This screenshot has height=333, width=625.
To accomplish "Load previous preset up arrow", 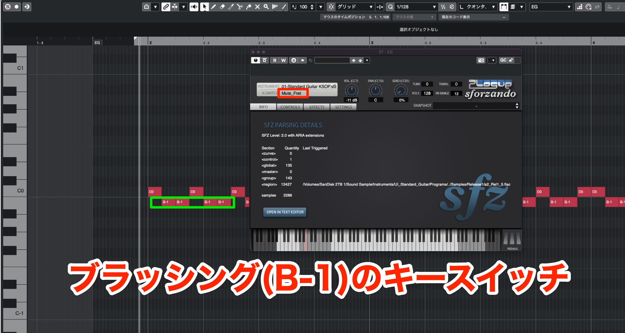I will (354, 60).
